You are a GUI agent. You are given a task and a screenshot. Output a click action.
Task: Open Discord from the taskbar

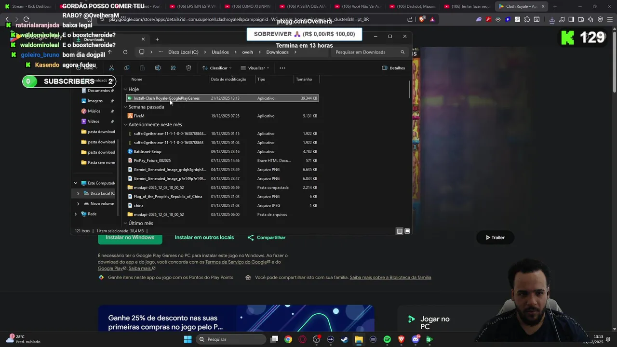(x=416, y=339)
